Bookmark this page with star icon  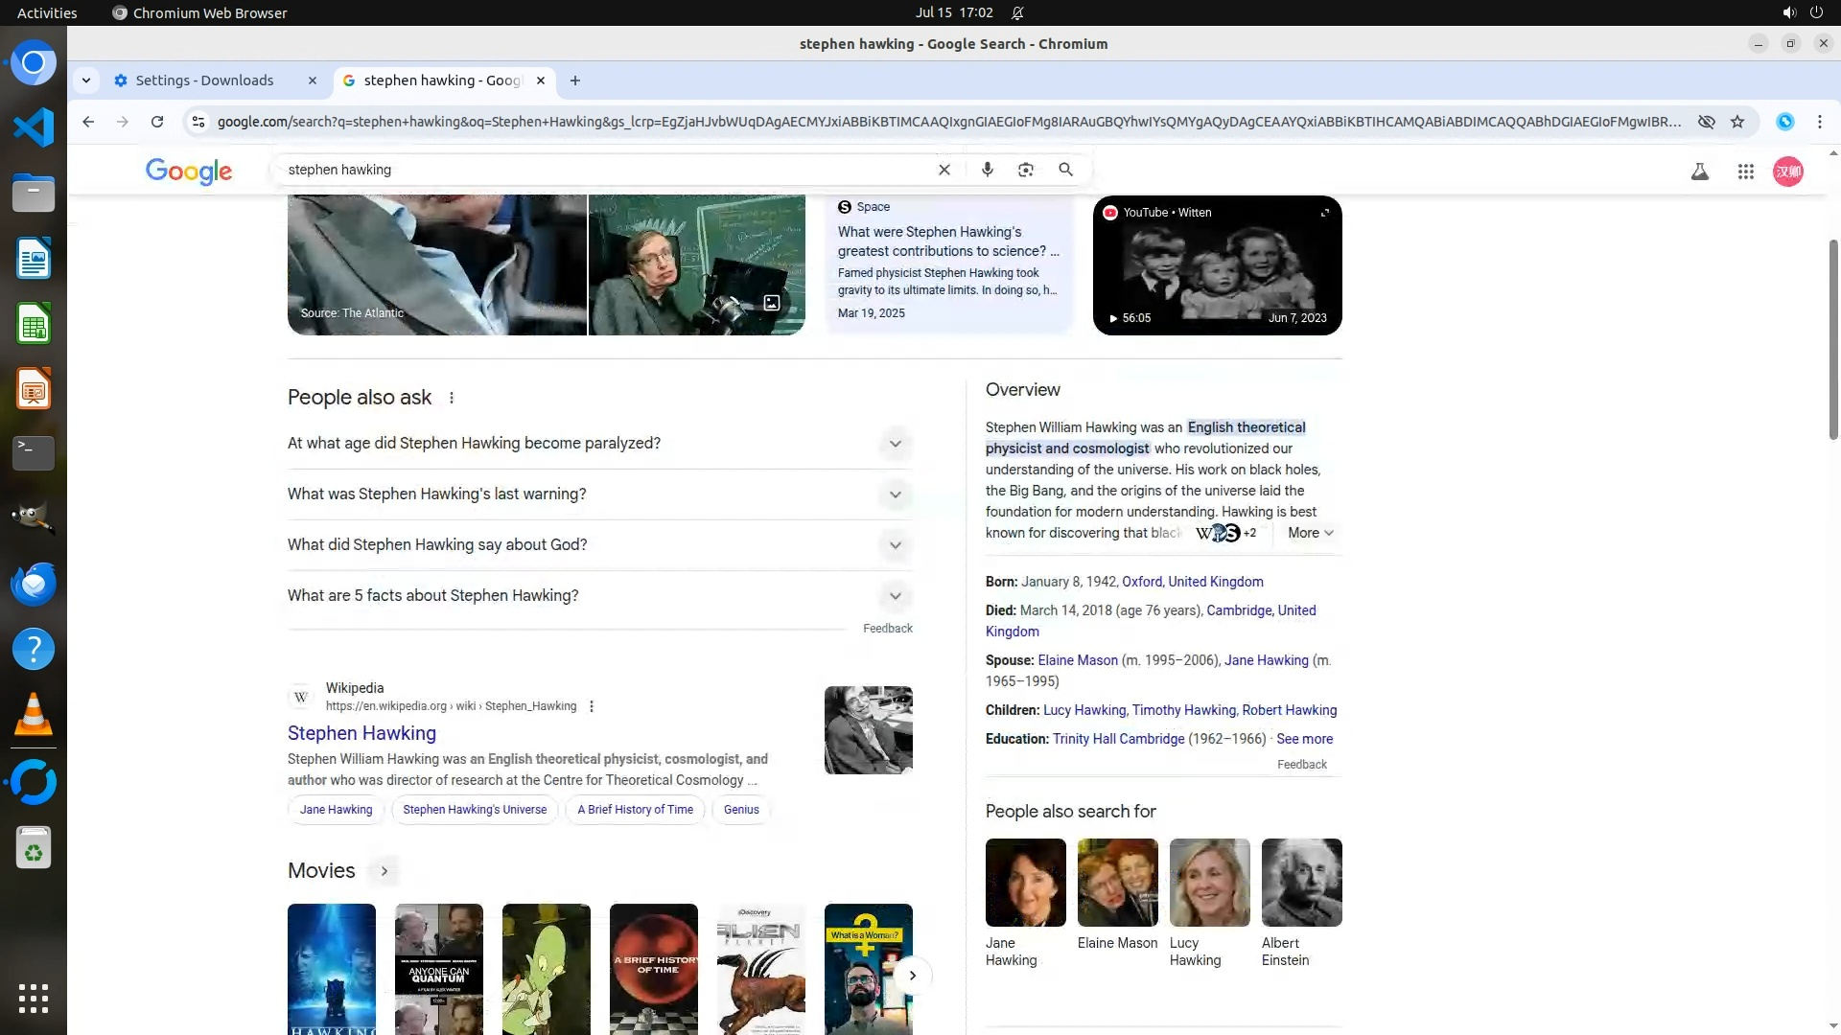(x=1737, y=122)
